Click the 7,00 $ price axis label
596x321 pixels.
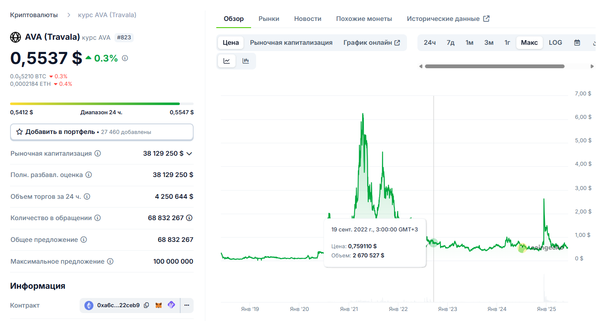(x=583, y=93)
